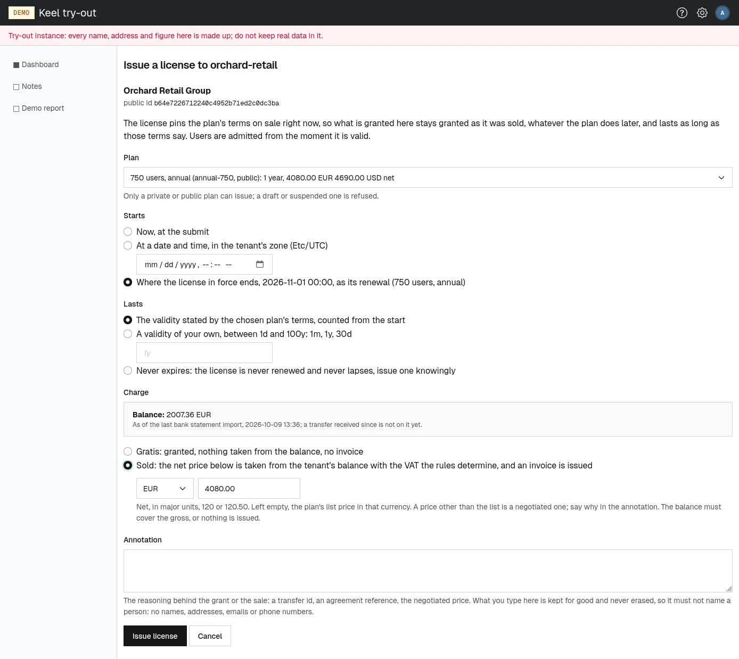Click the try-out instance warning banner text
The image size is (739, 659).
click(x=166, y=36)
